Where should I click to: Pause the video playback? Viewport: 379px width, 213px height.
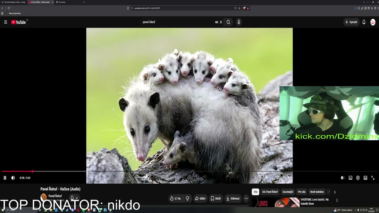[x=5, y=178]
